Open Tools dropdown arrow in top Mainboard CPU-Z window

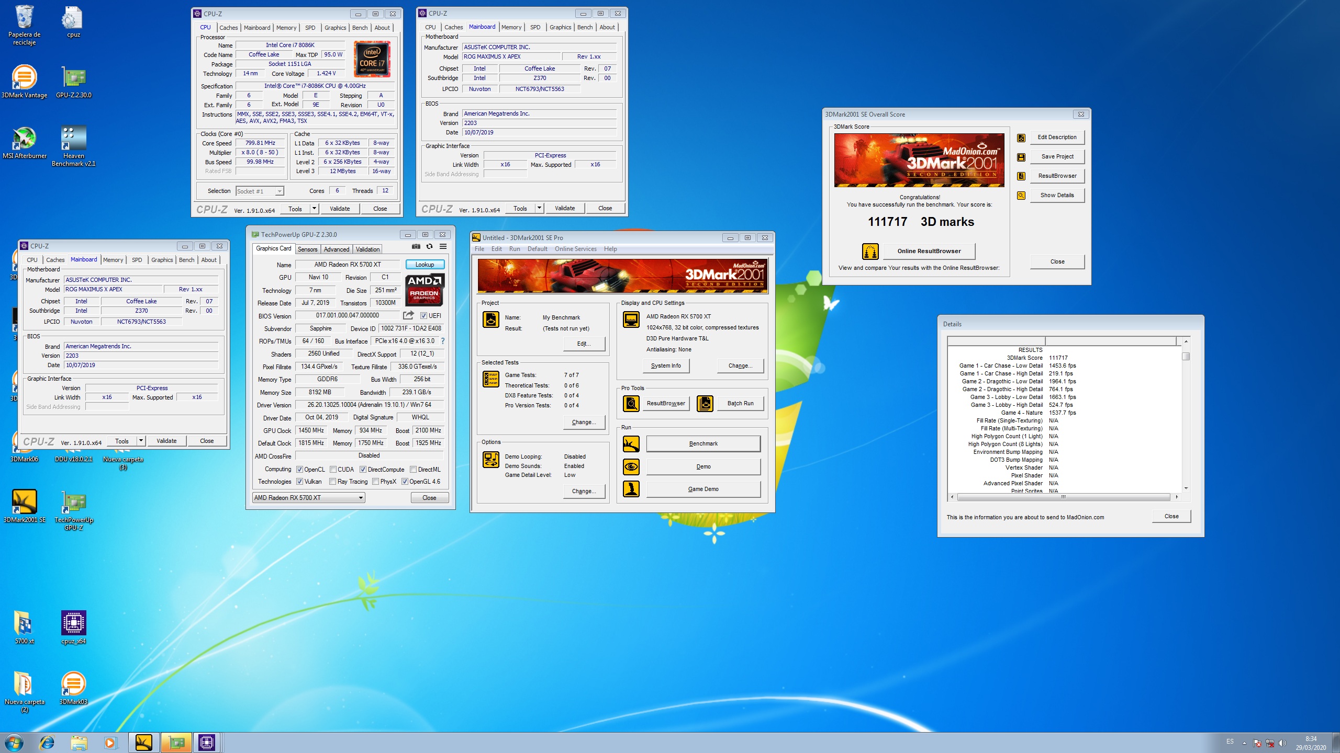click(539, 208)
